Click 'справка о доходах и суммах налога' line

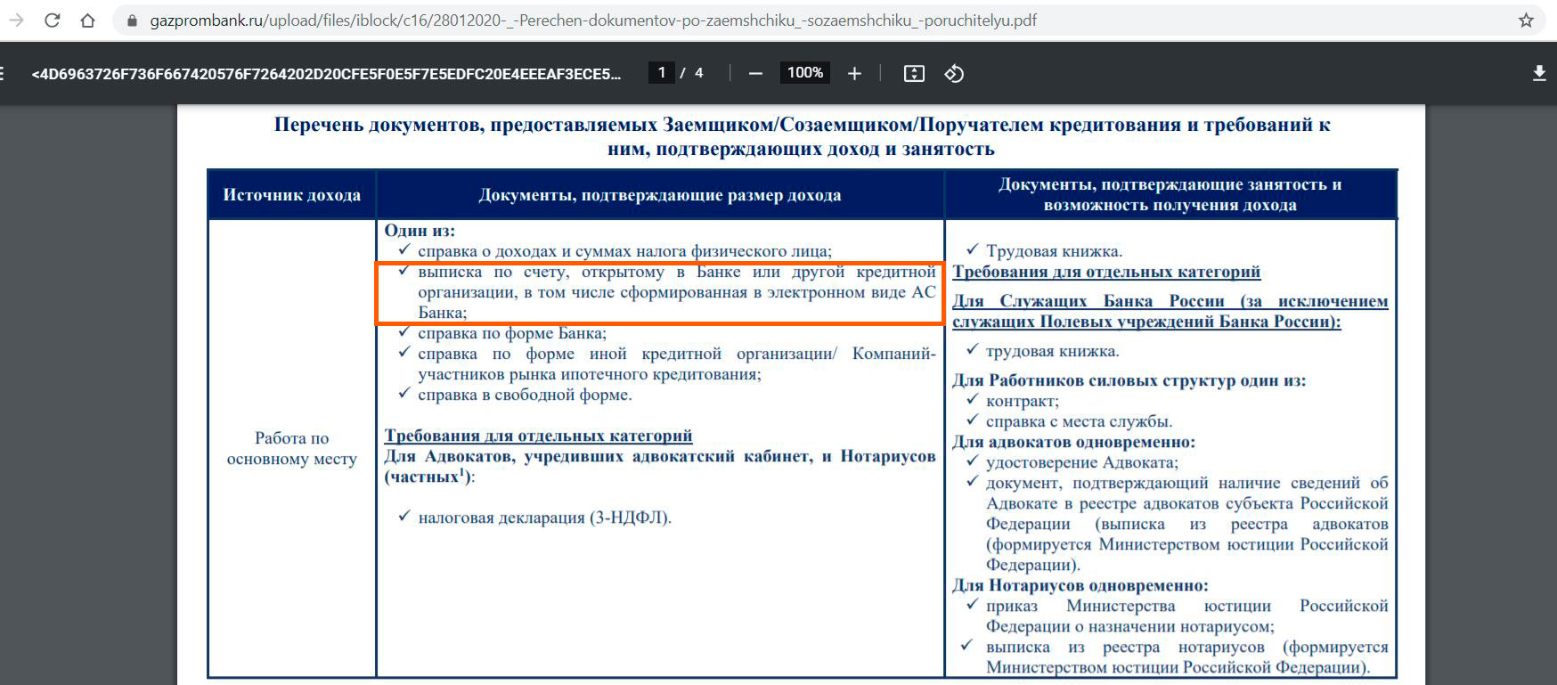(624, 251)
